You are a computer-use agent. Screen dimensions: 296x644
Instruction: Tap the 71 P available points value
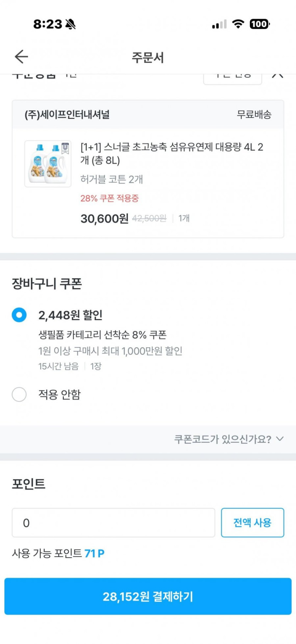coord(94,553)
